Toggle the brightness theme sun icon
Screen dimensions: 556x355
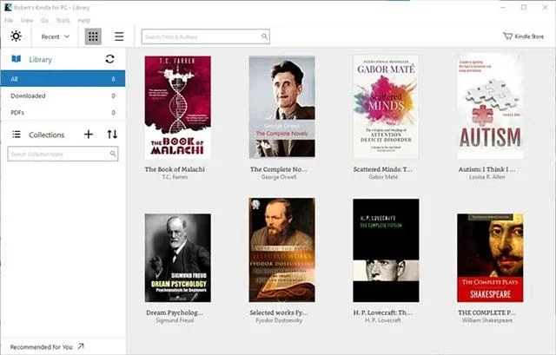(16, 36)
